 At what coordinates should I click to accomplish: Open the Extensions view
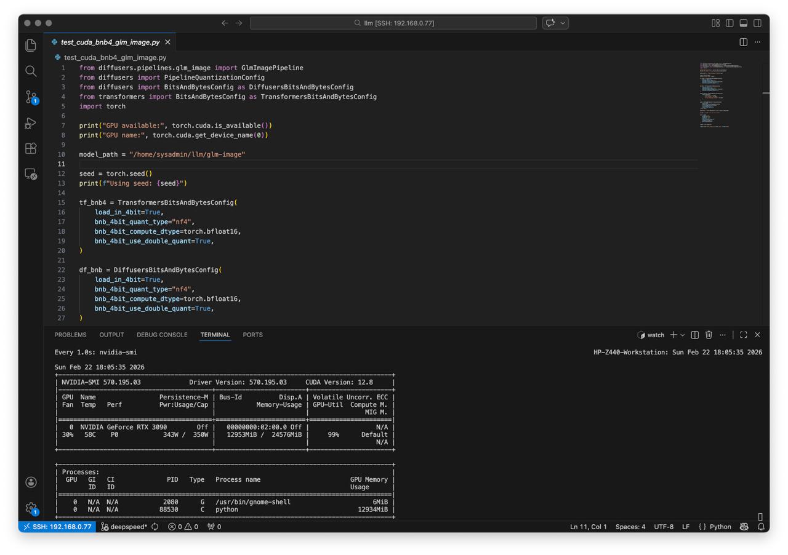click(x=31, y=148)
